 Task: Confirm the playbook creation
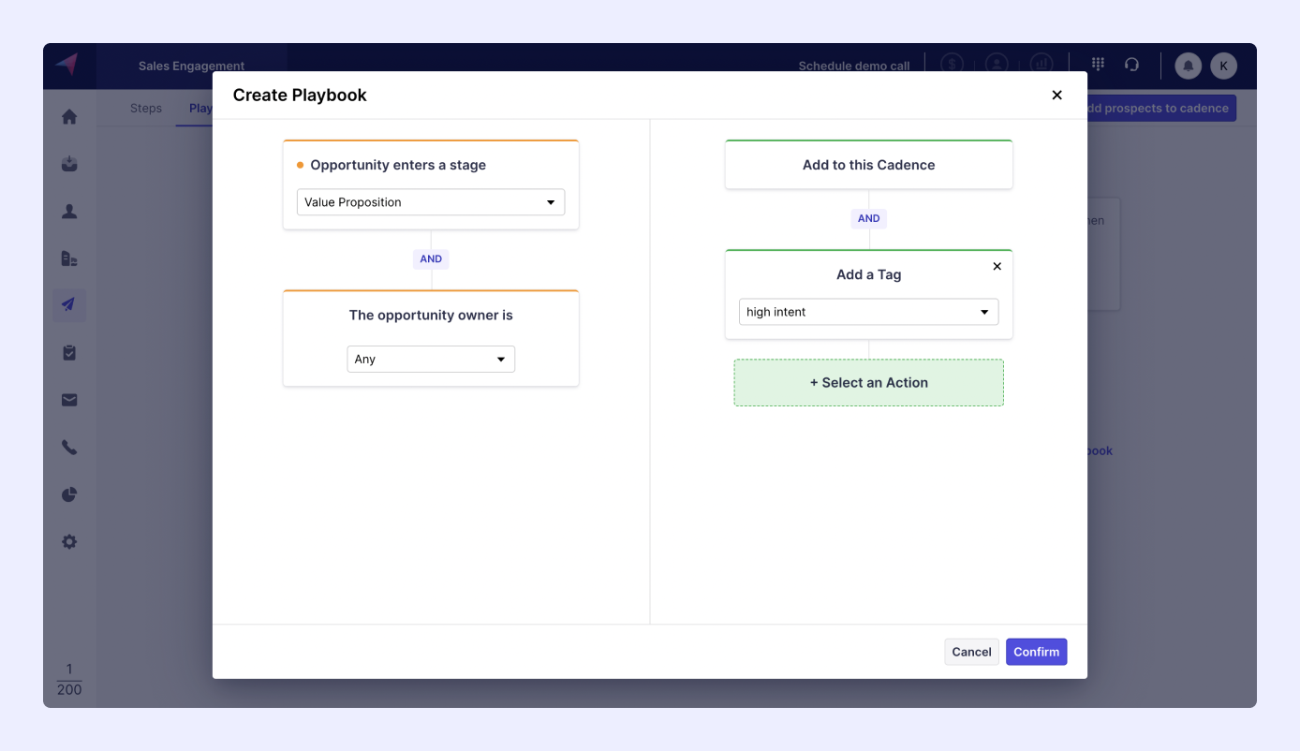point(1036,651)
